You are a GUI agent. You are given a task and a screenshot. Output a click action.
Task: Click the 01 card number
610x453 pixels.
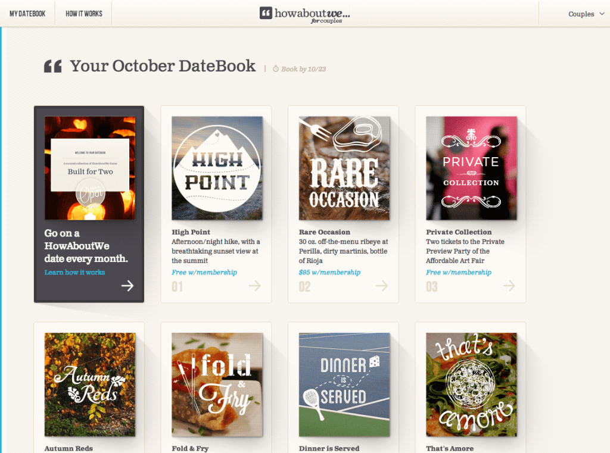[178, 286]
